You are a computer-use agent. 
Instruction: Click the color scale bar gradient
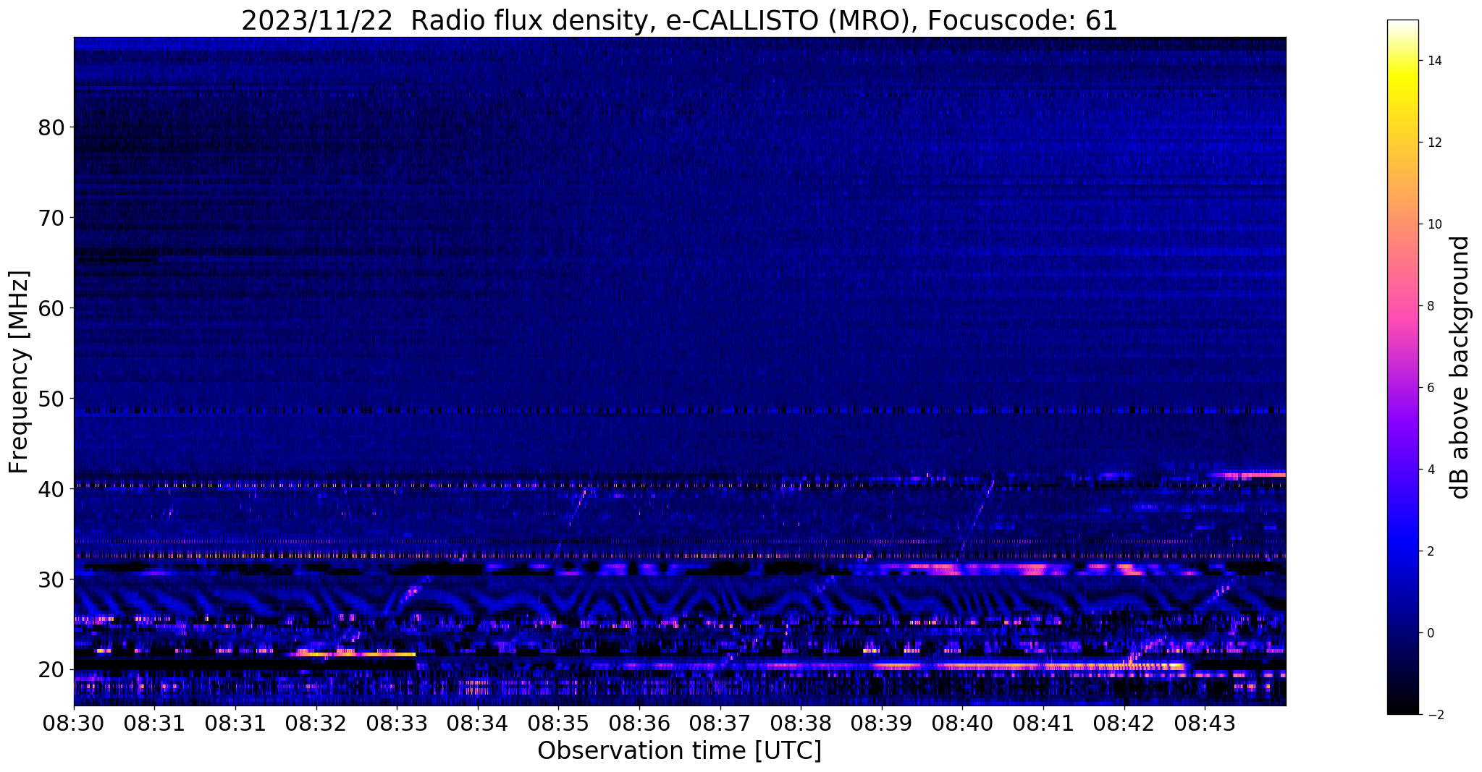[x=1402, y=367]
